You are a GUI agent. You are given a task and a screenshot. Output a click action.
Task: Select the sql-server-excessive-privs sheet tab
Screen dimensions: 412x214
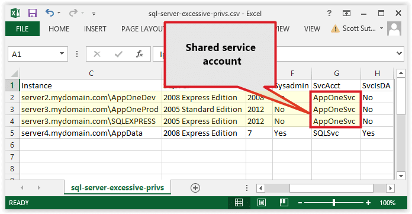click(117, 187)
